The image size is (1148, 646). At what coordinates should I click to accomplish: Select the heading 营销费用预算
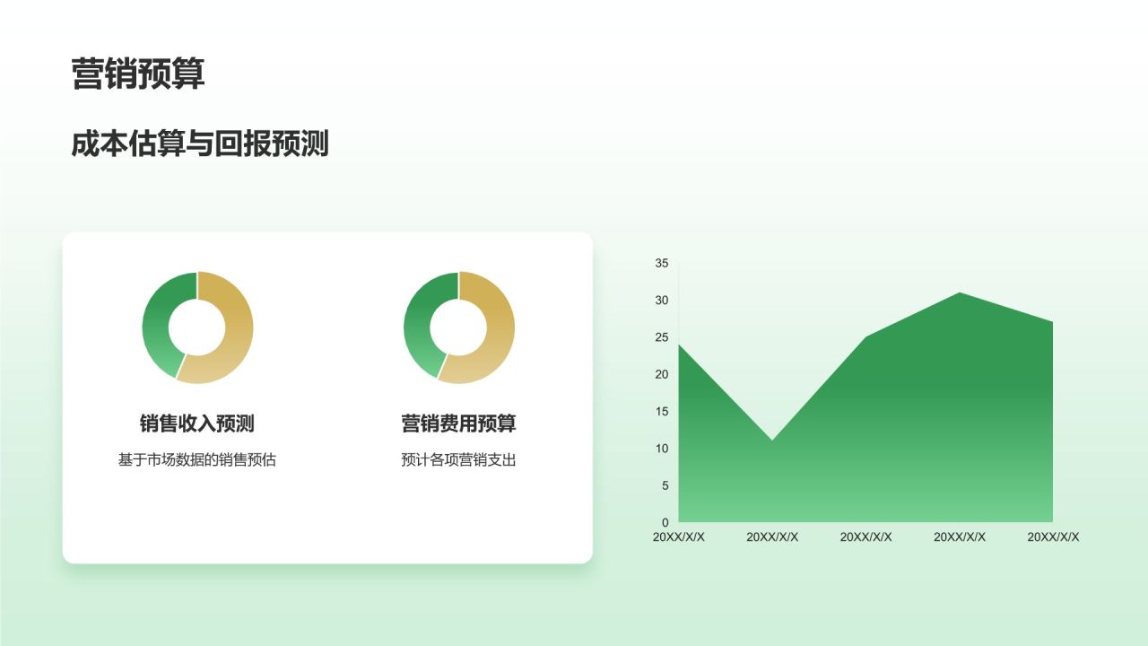459,423
